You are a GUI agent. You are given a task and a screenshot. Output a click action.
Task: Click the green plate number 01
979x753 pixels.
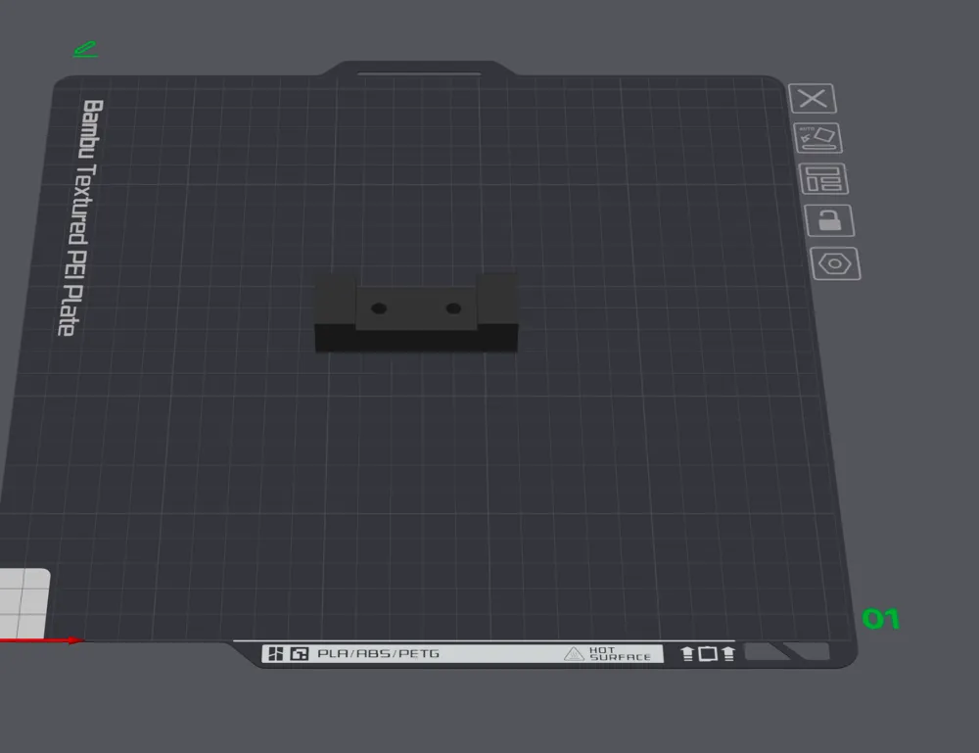(880, 619)
